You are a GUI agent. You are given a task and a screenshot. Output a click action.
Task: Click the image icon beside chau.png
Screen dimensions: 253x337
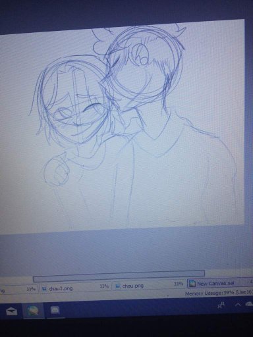(118, 286)
